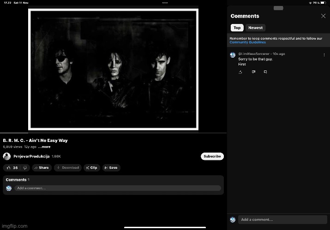Click the video progress bar
The width and height of the screenshot is (330, 230).
tap(113, 133)
